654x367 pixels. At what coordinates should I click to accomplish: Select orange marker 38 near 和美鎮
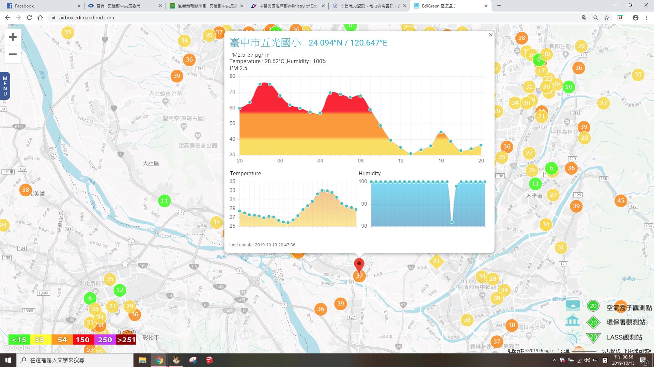click(26, 190)
